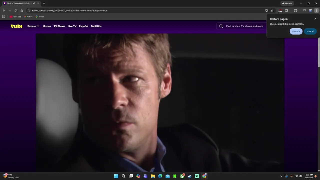Go forward in browser history

pyautogui.click(x=9, y=10)
